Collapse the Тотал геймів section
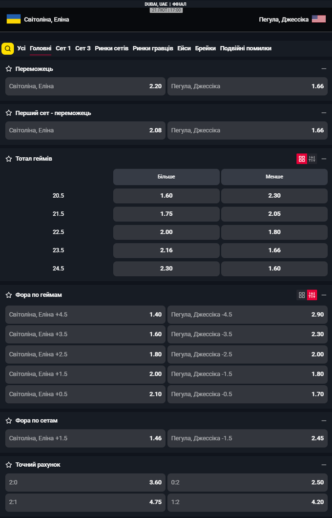Image resolution: width=332 pixels, height=518 pixels. [x=324, y=159]
